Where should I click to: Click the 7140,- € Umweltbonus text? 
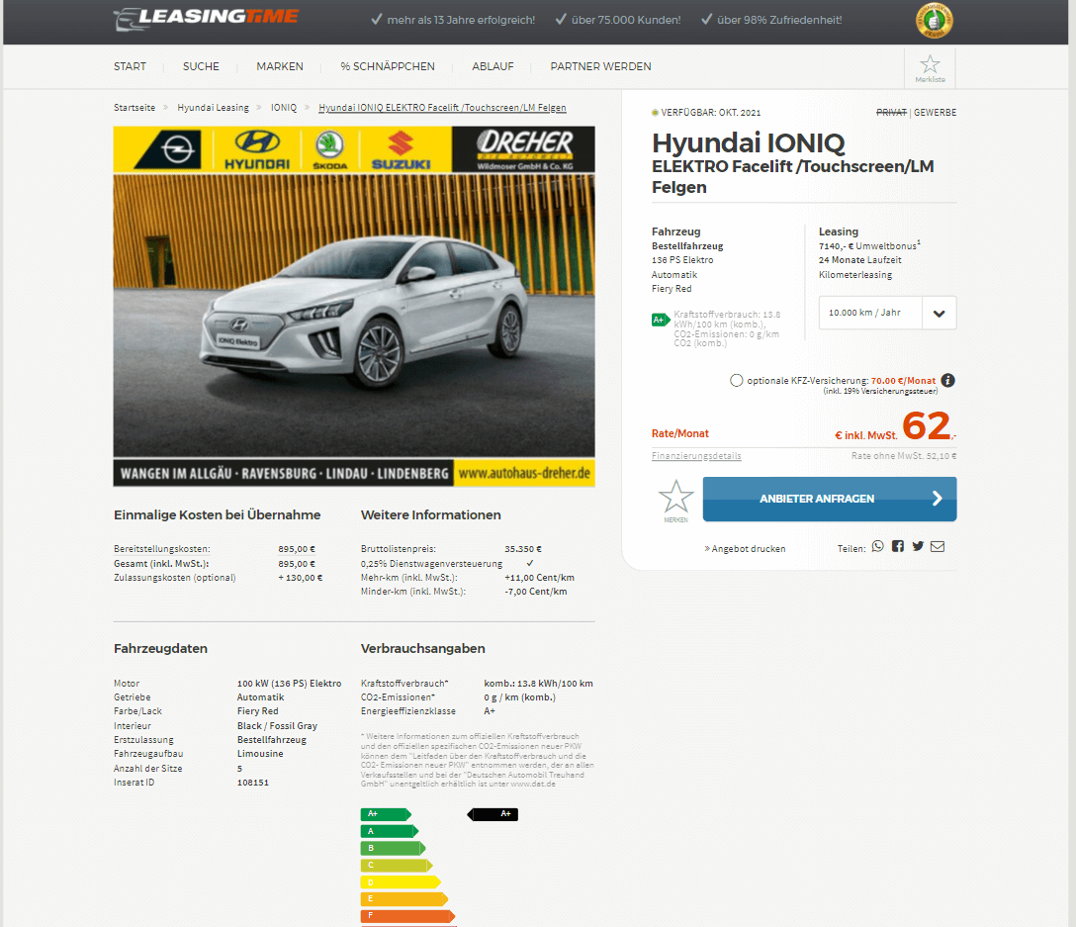pos(868,245)
